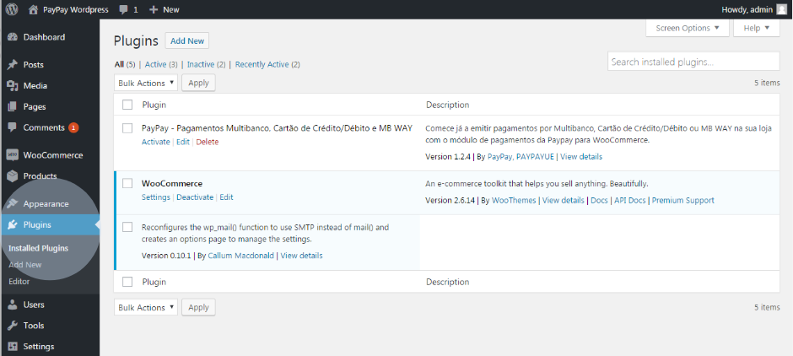Click the Tools wrench icon

13,326
